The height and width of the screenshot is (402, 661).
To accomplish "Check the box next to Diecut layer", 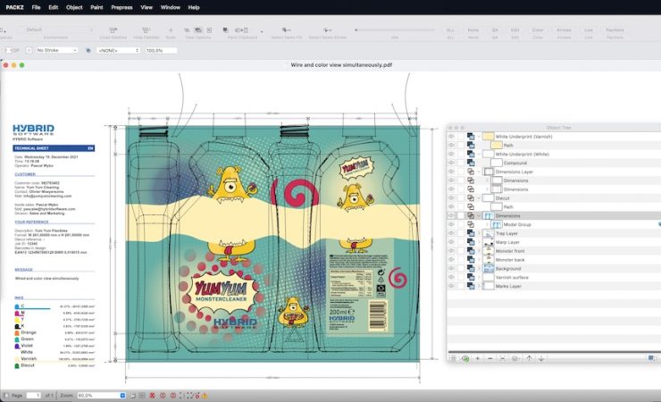I will coord(461,198).
